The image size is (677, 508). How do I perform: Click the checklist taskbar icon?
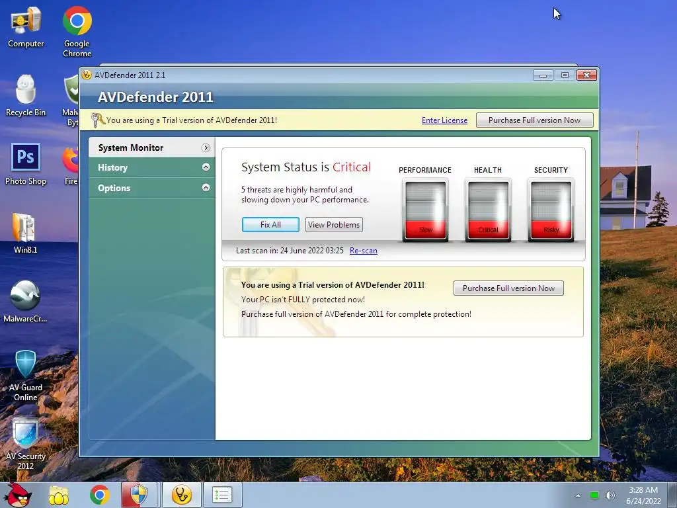click(222, 495)
